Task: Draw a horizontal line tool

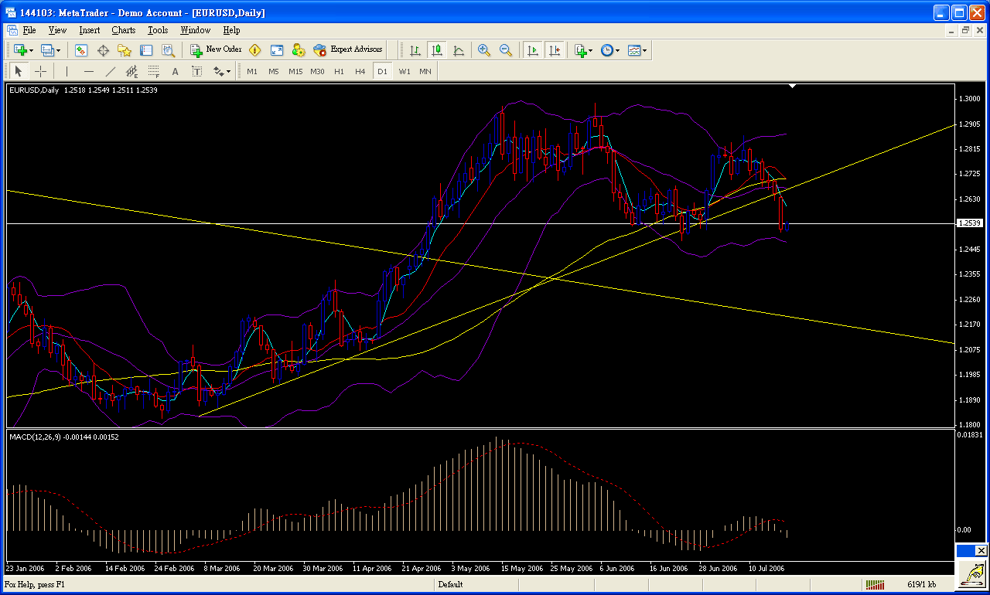Action: 88,72
